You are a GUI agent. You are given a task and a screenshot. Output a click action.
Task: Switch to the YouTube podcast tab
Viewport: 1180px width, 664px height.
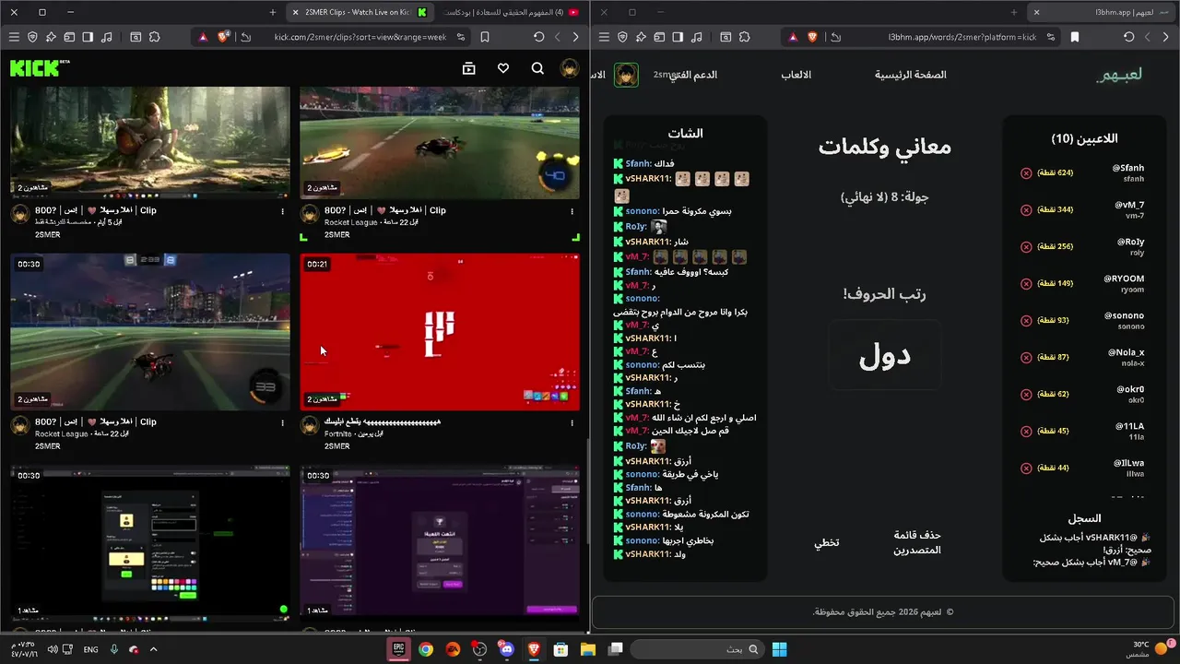(x=512, y=12)
